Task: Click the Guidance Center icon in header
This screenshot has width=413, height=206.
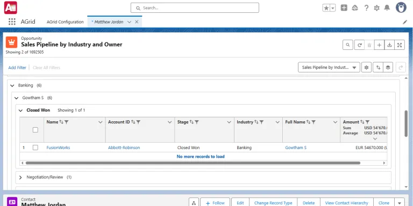Action: coord(355,8)
